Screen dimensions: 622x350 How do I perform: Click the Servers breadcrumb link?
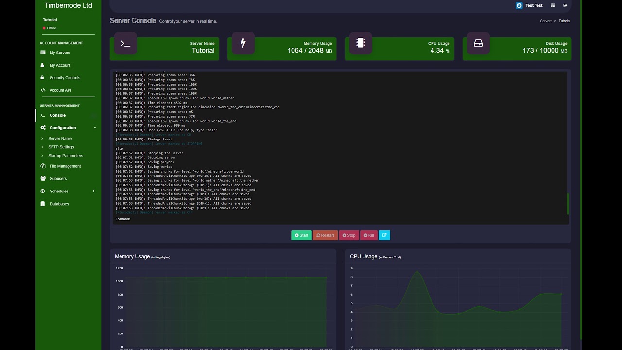pos(546,21)
